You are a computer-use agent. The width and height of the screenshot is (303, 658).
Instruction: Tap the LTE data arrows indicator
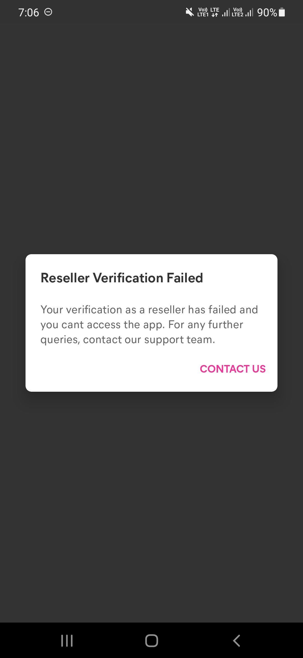(215, 12)
